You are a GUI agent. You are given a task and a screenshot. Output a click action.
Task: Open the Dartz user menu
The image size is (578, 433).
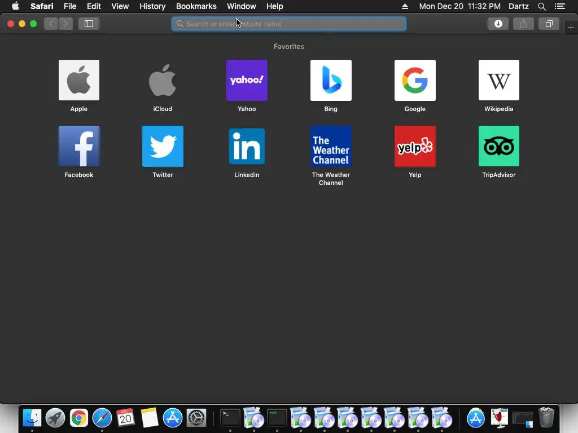[518, 6]
